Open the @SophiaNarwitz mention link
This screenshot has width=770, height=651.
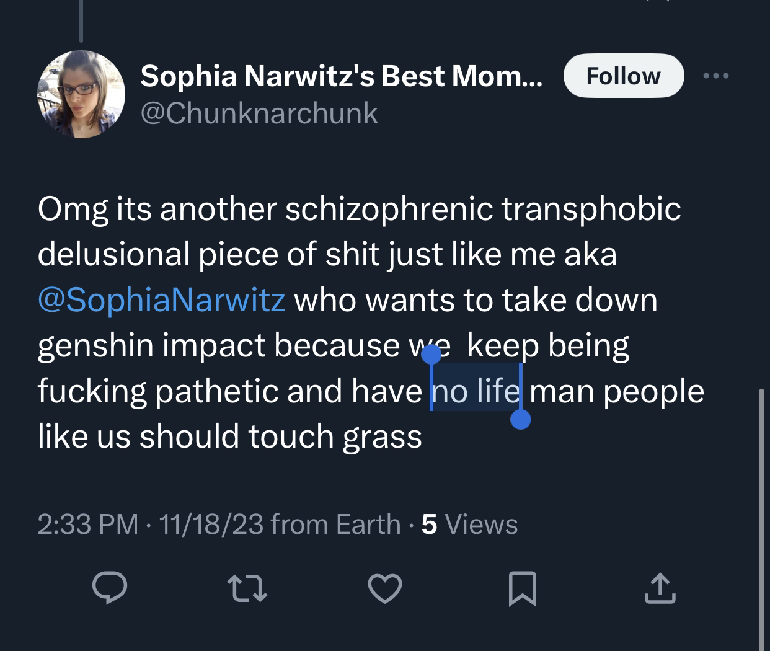tap(161, 300)
